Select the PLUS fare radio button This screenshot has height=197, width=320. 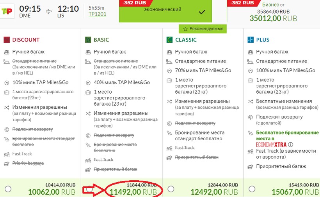(x=252, y=189)
